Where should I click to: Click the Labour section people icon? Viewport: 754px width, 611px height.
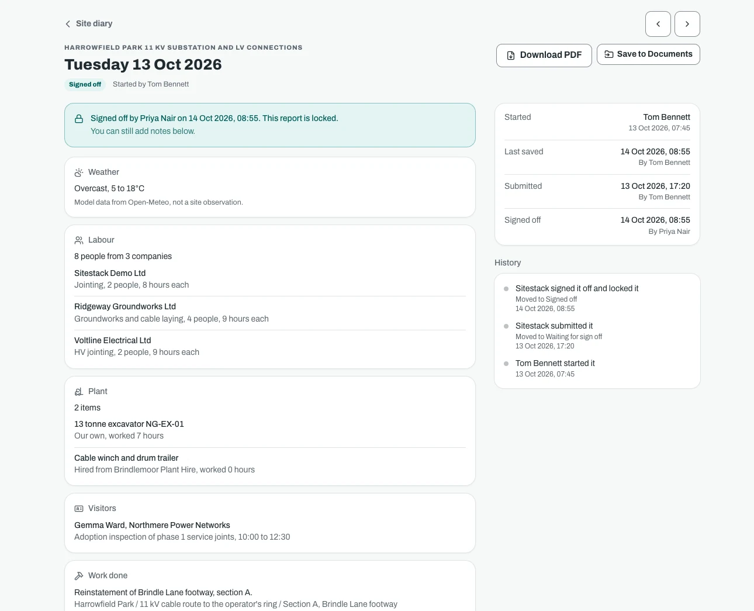tap(79, 240)
